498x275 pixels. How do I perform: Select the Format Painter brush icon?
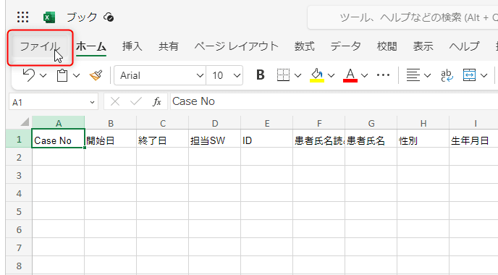click(x=96, y=75)
